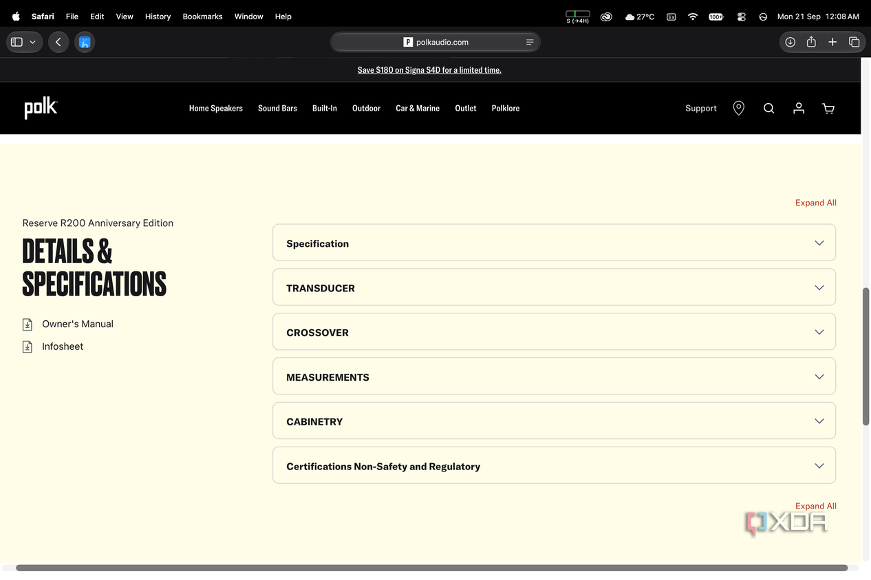Click the battery S (→4H) indicator
Image resolution: width=871 pixels, height=580 pixels.
pyautogui.click(x=577, y=16)
